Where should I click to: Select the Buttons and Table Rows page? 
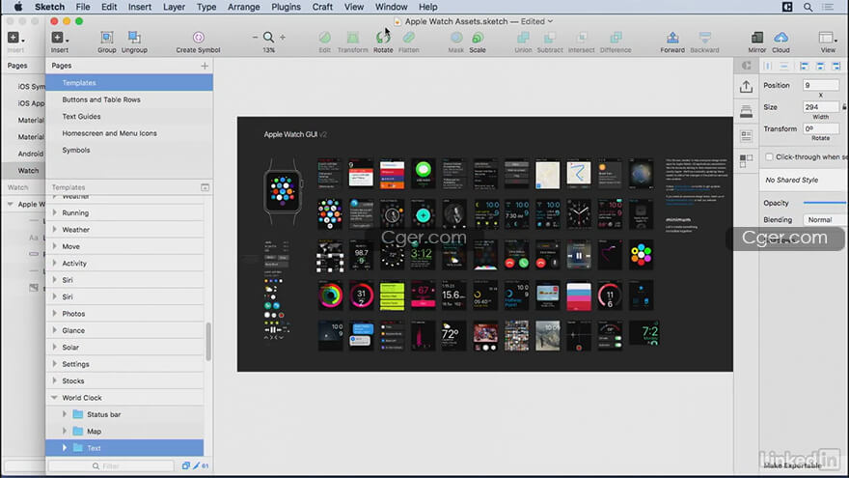129,99
